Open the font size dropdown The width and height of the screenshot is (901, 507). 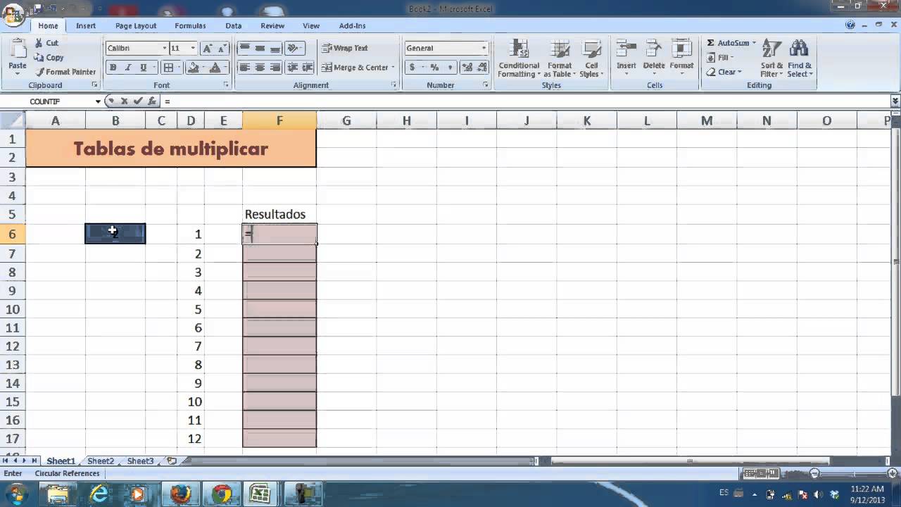click(193, 49)
